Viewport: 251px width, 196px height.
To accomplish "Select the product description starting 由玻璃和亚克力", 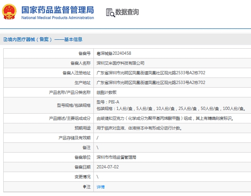I will pyautogui.click(x=165, y=118).
